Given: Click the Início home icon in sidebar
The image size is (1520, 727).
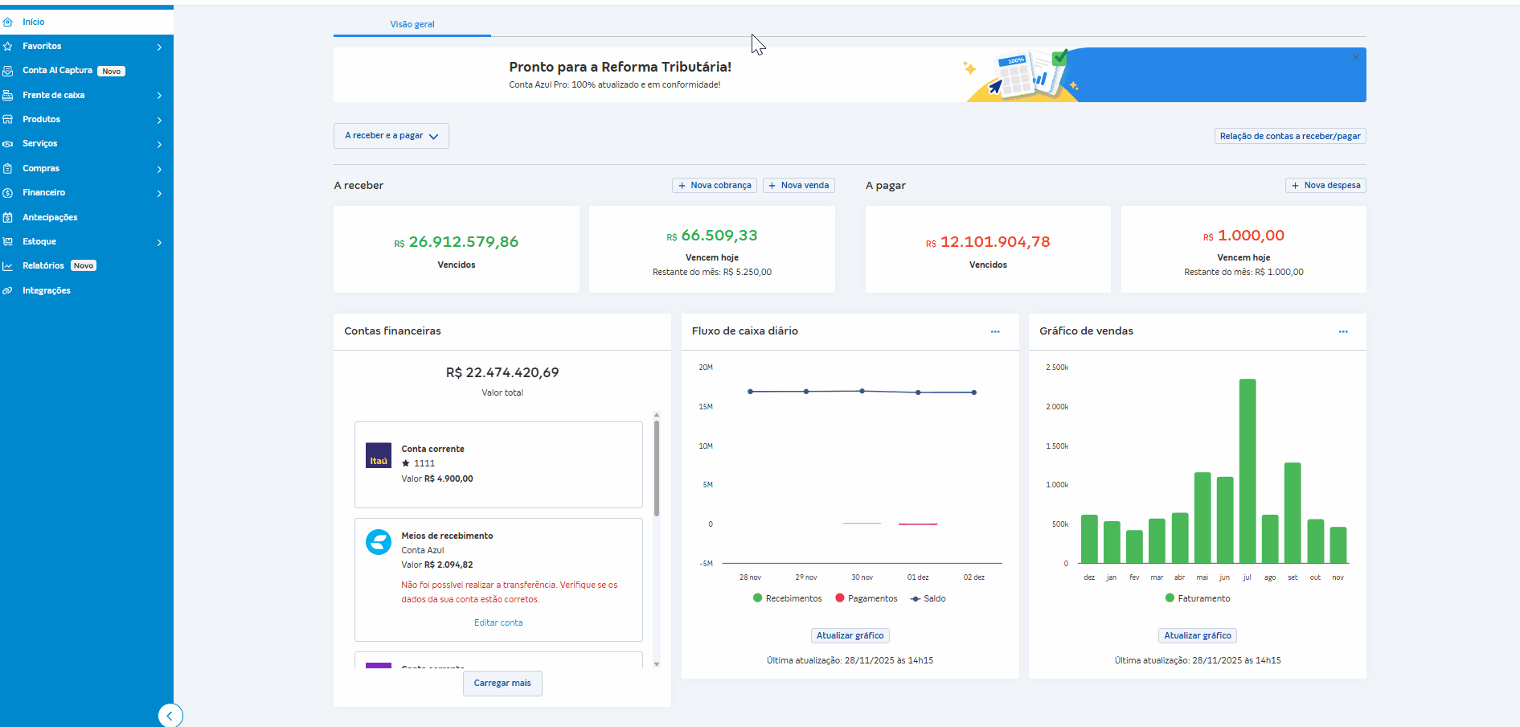Looking at the screenshot, I should point(8,22).
